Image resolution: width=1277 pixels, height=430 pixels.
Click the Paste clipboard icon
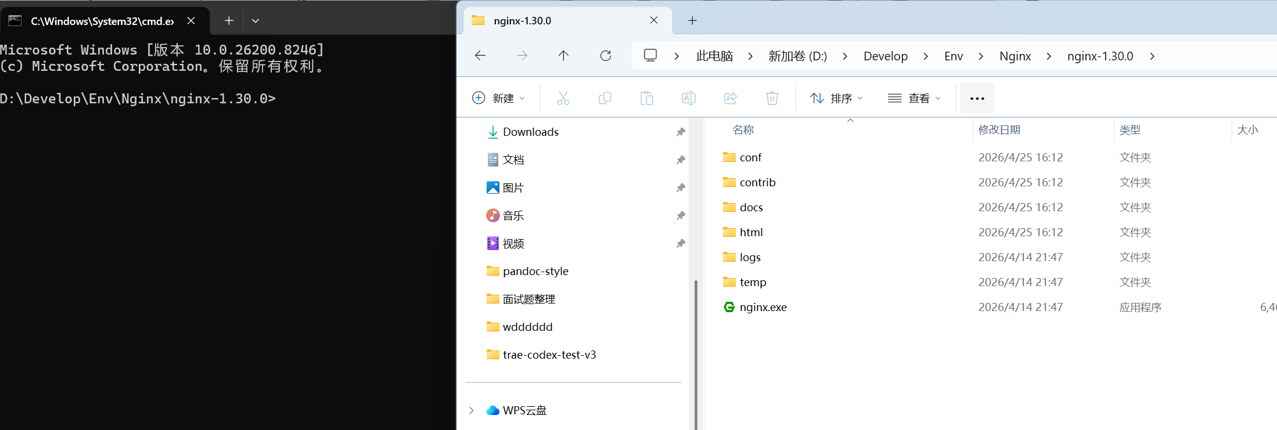pyautogui.click(x=647, y=98)
